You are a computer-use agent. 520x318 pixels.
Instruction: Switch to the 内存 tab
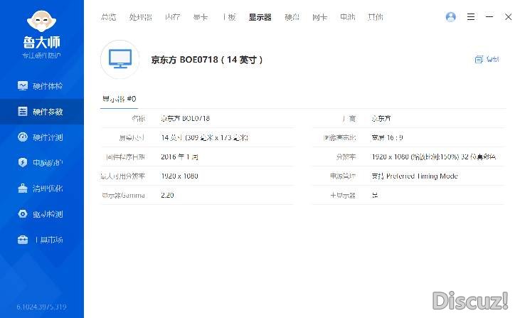pyautogui.click(x=173, y=17)
